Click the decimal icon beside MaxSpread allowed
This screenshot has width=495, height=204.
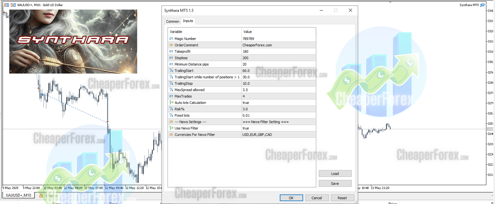click(x=171, y=90)
